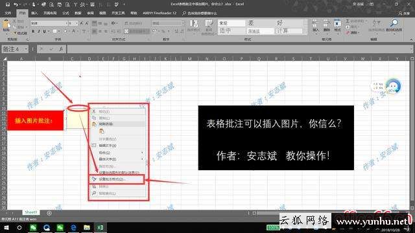Viewport: 415px width, 233px height.
Task: Click the Tell Me search box
Action: (200, 13)
